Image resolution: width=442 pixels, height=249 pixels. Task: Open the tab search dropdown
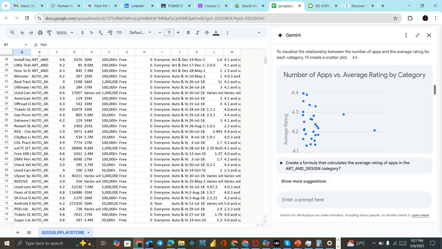click(x=6, y=6)
